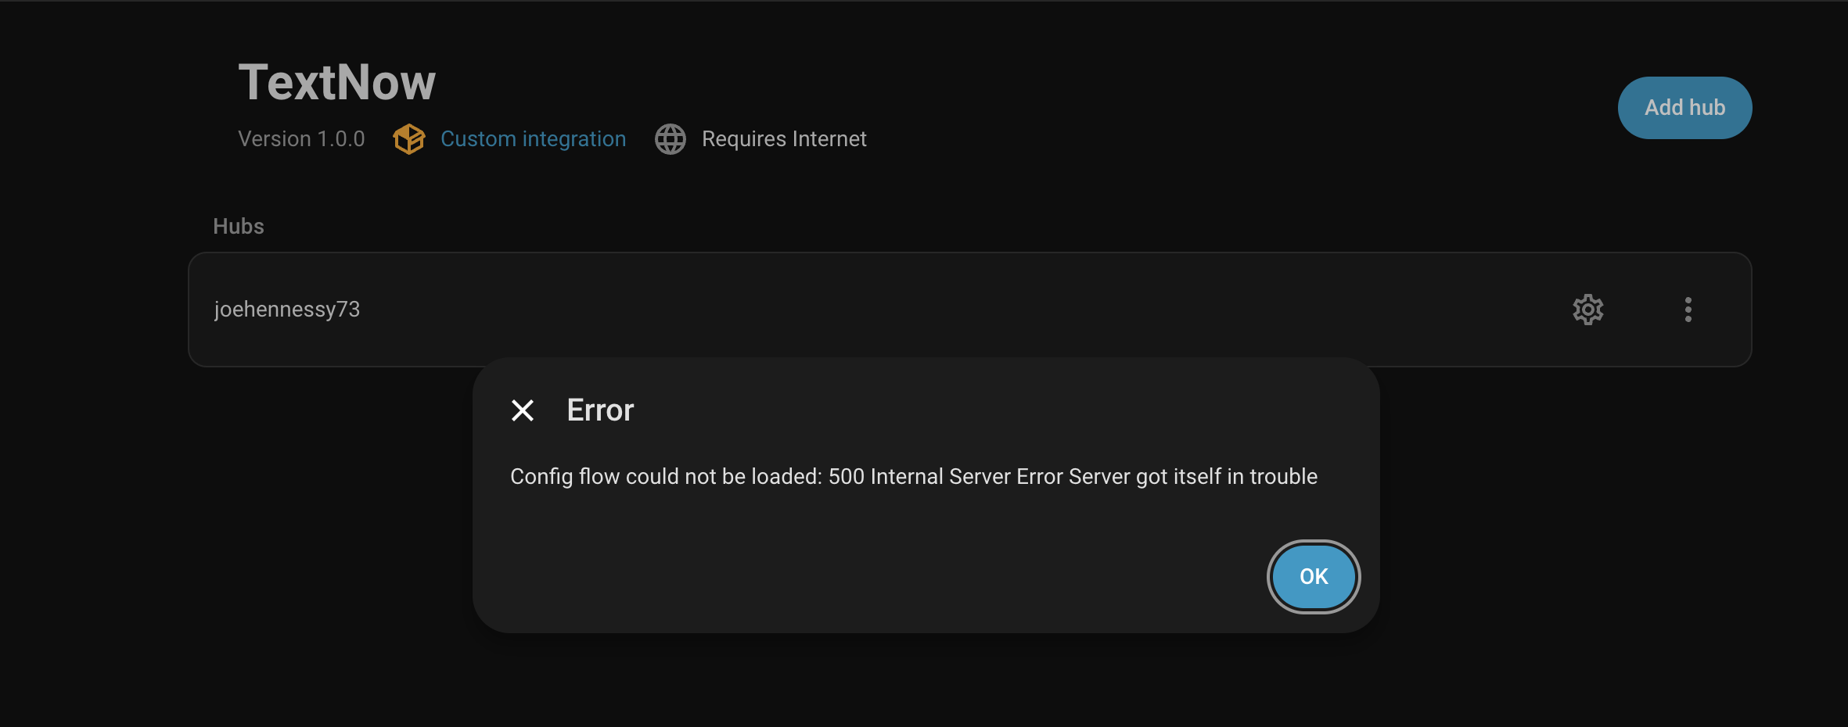Click the Add hub button
The width and height of the screenshot is (1848, 727).
tap(1684, 108)
